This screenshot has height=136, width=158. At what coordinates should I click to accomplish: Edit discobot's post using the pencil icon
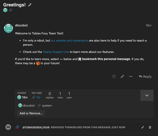(x=122, y=76)
